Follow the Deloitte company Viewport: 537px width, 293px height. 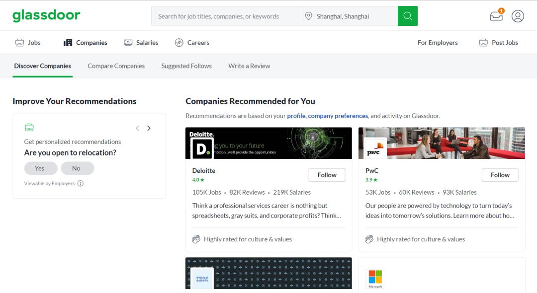tap(327, 175)
